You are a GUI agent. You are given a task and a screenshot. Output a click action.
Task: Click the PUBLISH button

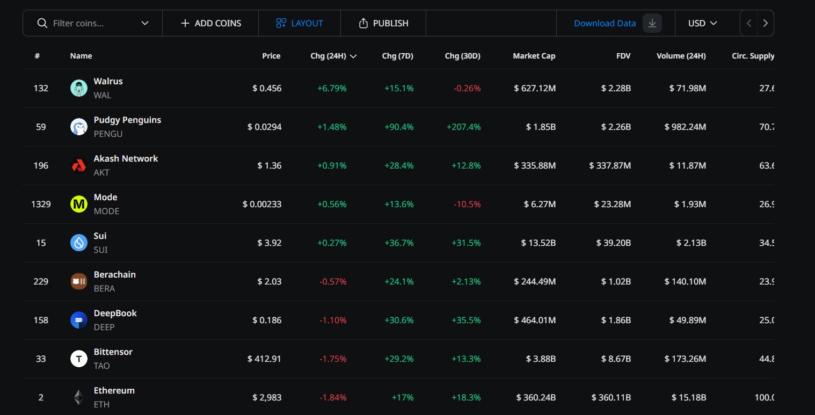(x=383, y=23)
